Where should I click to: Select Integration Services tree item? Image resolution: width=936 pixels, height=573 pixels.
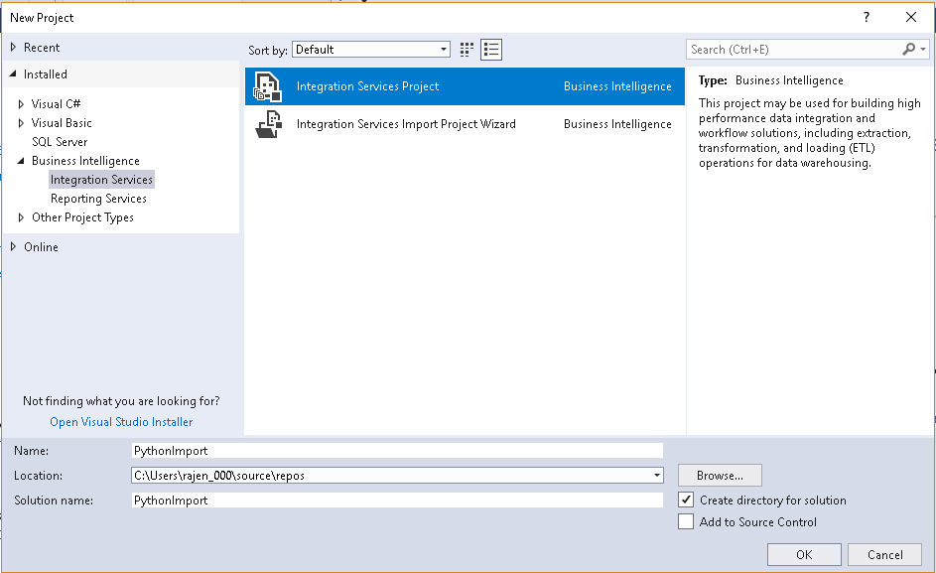click(101, 180)
